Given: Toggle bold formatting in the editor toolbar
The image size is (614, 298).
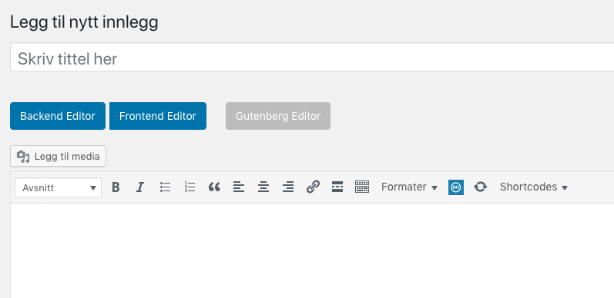Looking at the screenshot, I should [x=116, y=187].
